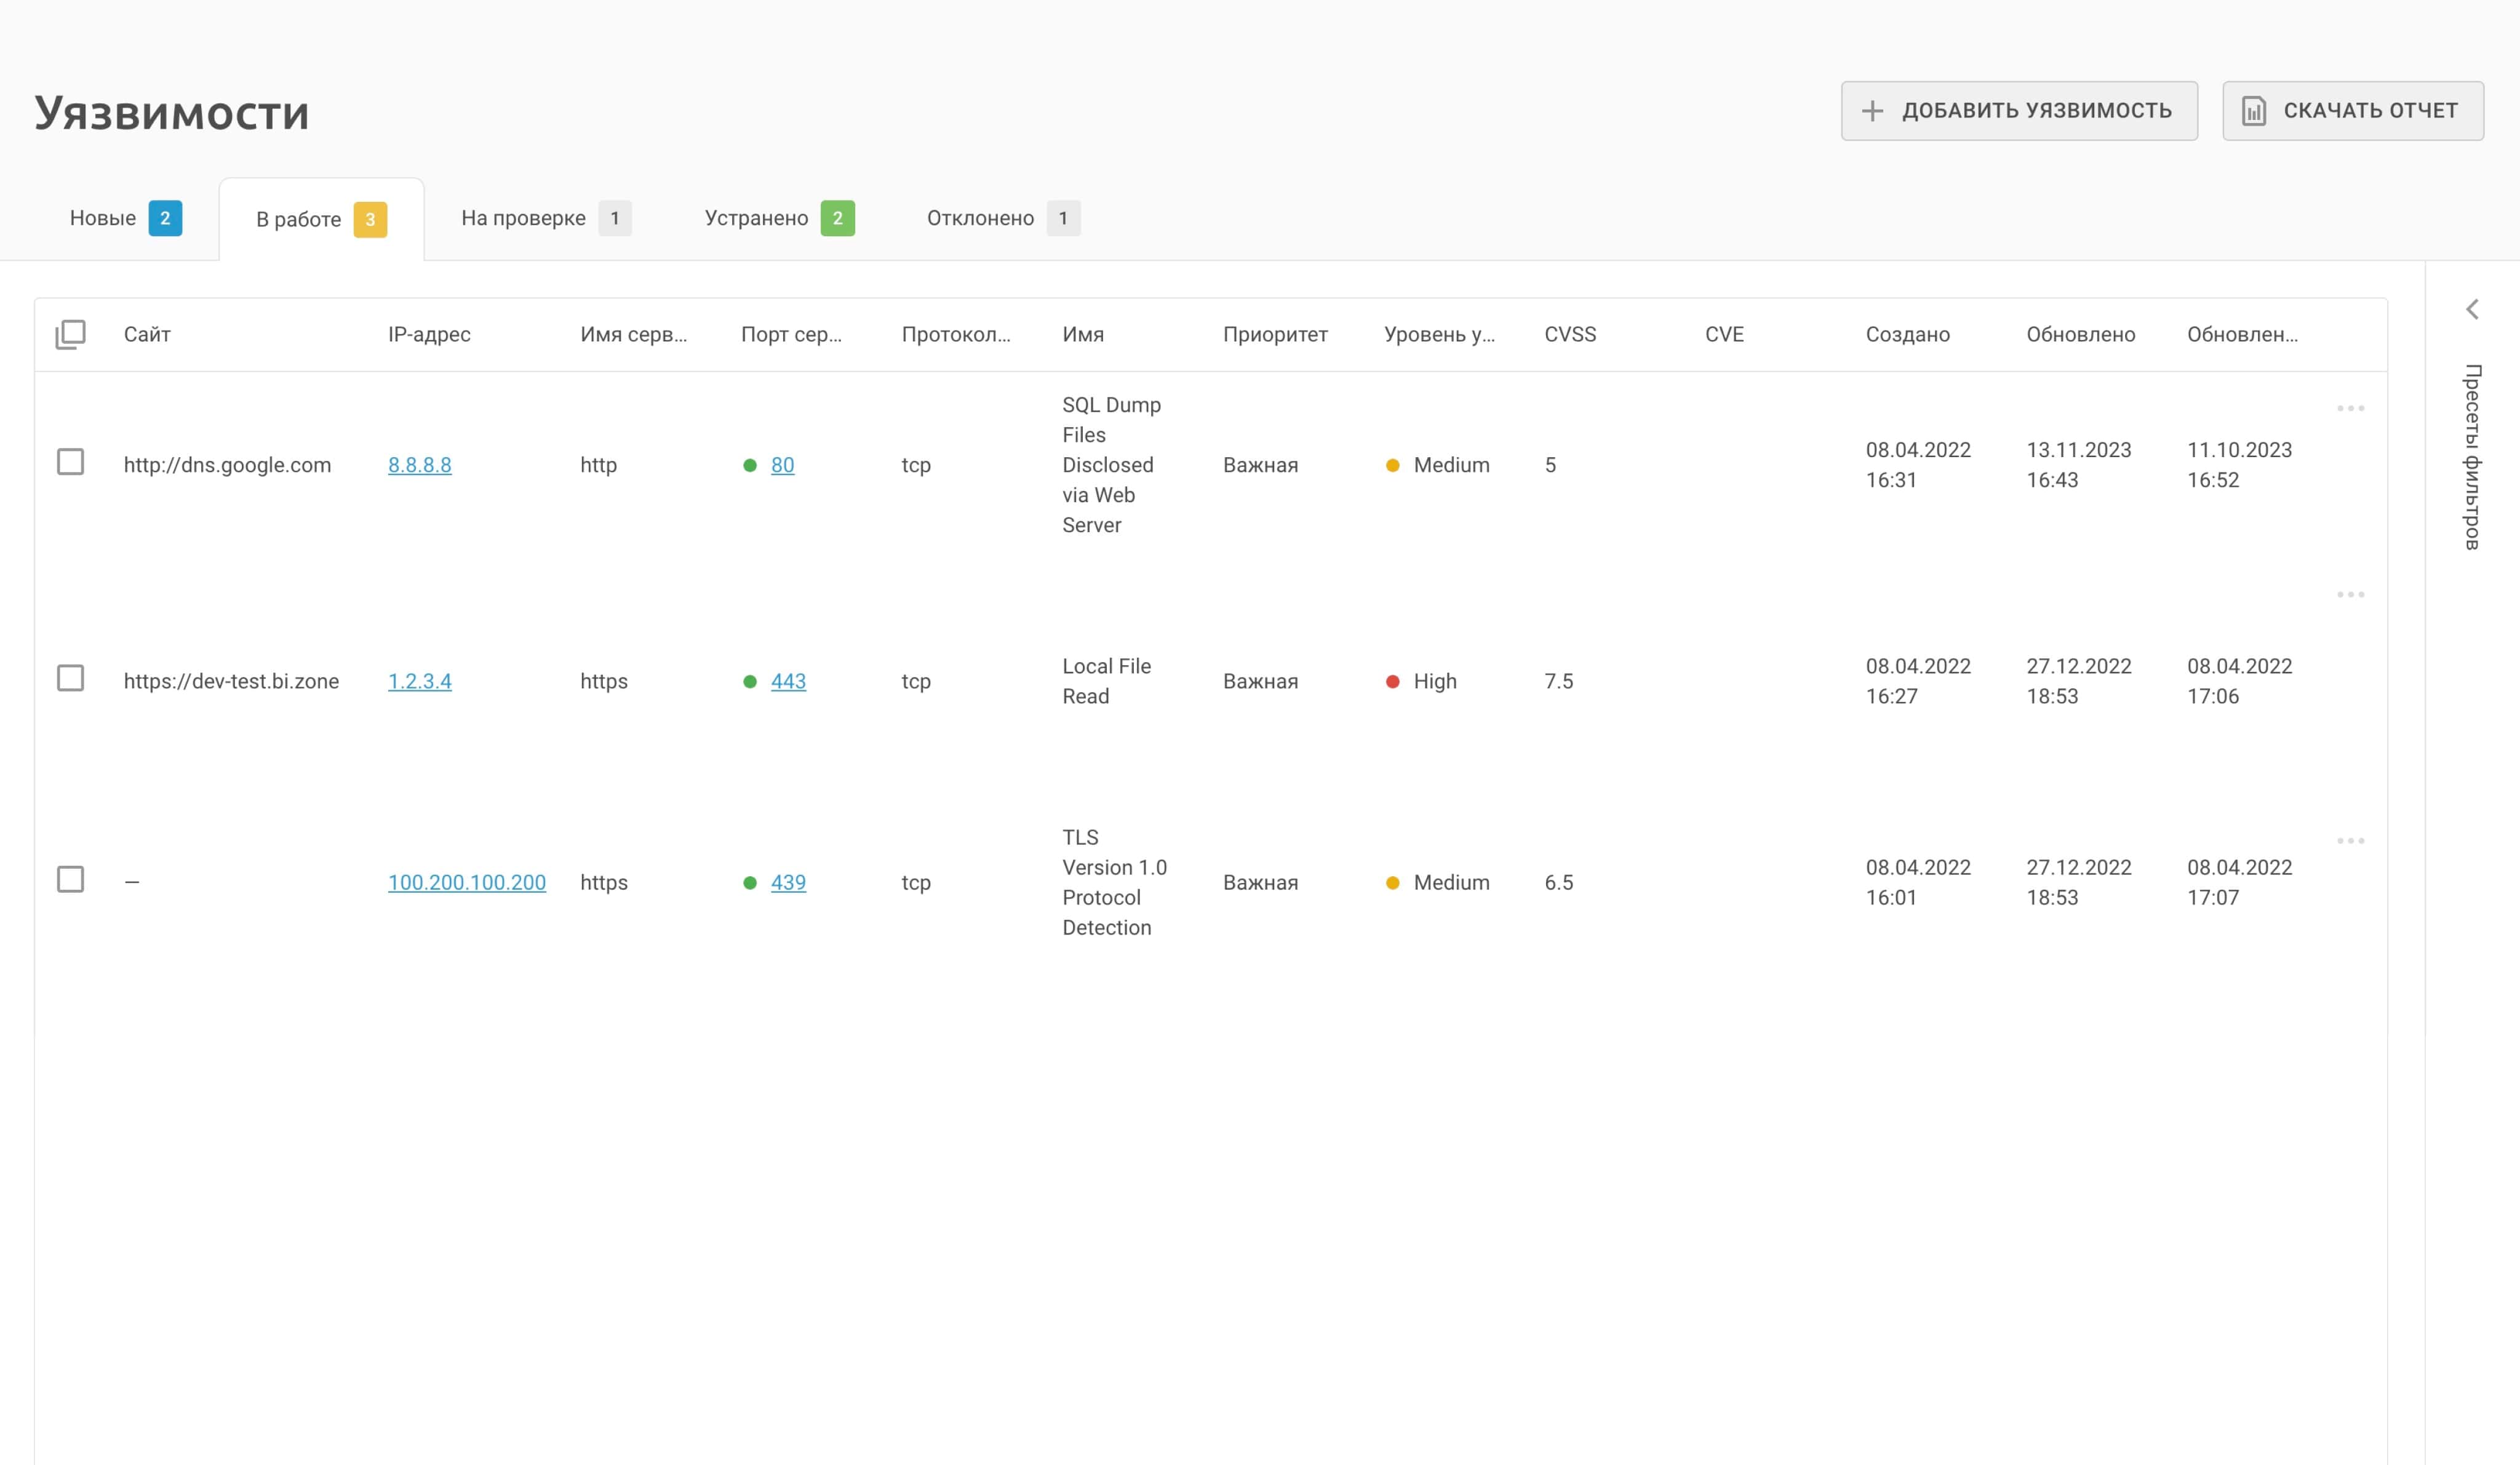Open three-dots menu for SQL Dump row
This screenshot has width=2520, height=1465.
point(2350,408)
